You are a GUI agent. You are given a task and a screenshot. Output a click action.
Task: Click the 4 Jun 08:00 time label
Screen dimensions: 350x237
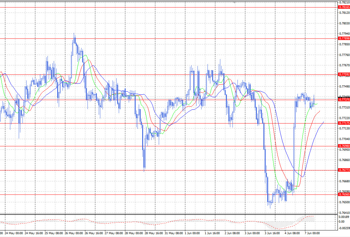pos(292,233)
